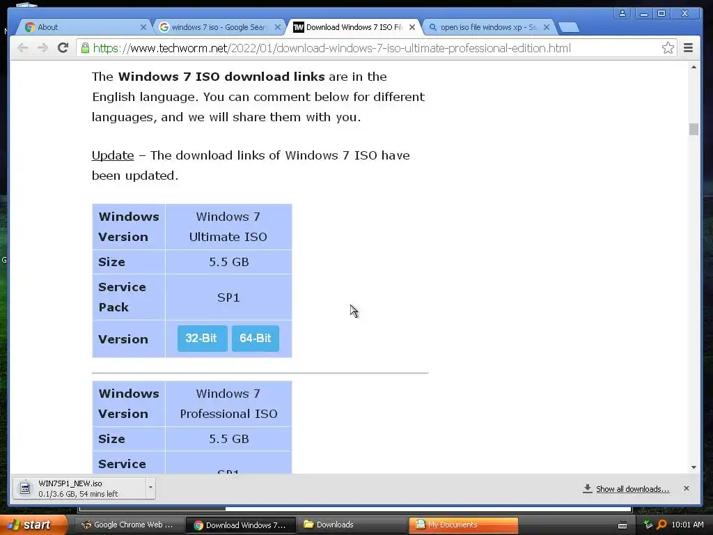Click the Update link in the article
The image size is (713, 535).
(x=113, y=155)
